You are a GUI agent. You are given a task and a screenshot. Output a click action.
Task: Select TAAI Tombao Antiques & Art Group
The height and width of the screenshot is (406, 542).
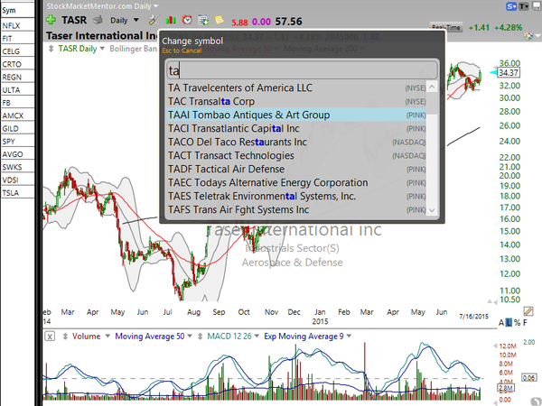tap(296, 115)
